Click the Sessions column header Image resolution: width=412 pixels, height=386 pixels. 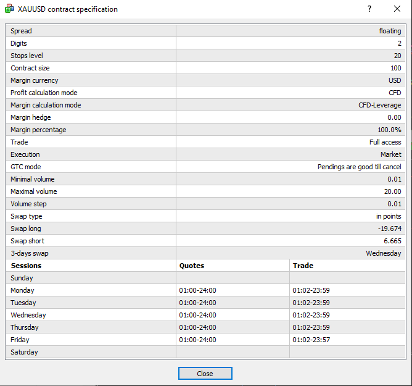26,266
